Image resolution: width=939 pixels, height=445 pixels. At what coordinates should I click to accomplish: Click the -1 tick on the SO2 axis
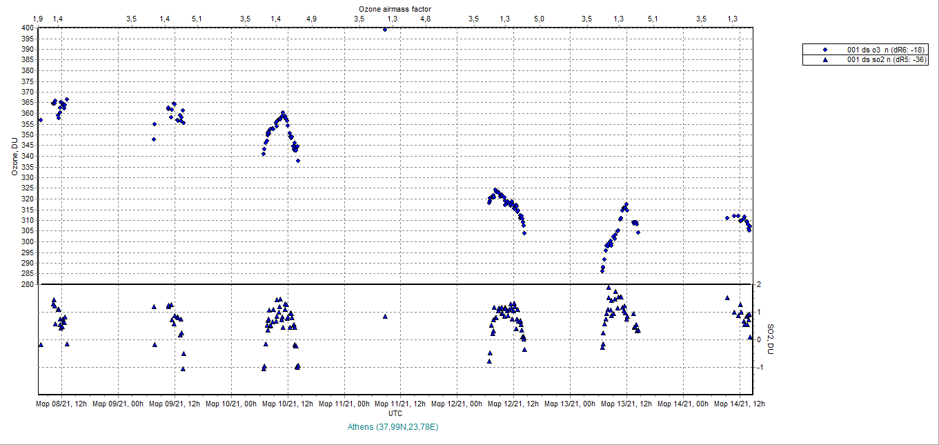click(758, 367)
